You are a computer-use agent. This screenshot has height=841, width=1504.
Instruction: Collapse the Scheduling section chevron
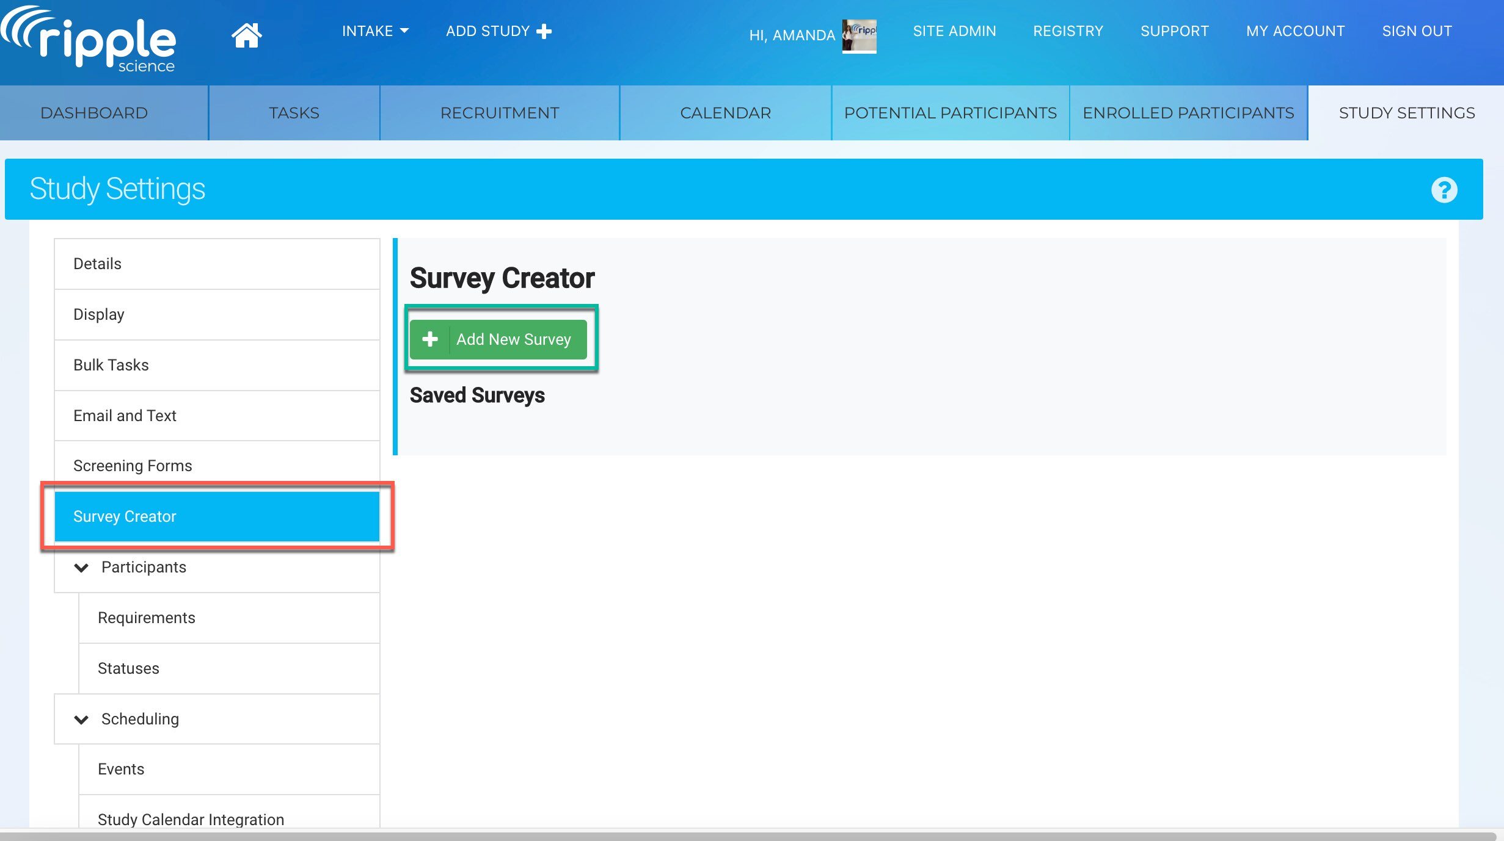pyautogui.click(x=81, y=720)
